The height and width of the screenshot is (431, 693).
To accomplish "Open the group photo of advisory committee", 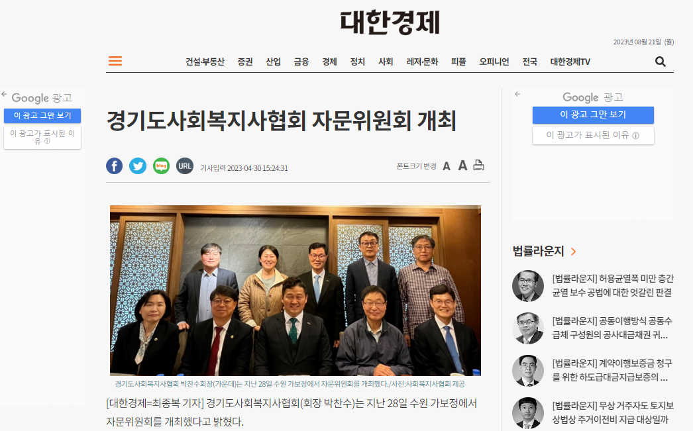I will coord(295,290).
